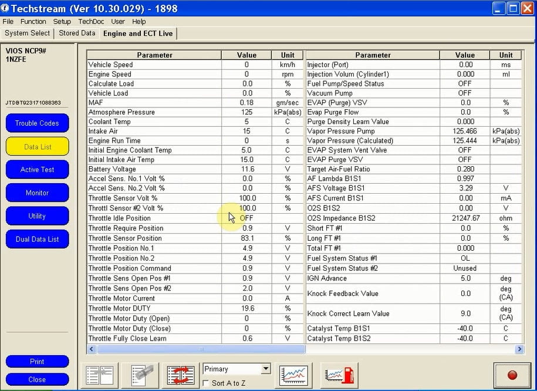Click the 21247.67 impedance value cell
Image resolution: width=537 pixels, height=391 pixels.
click(465, 218)
